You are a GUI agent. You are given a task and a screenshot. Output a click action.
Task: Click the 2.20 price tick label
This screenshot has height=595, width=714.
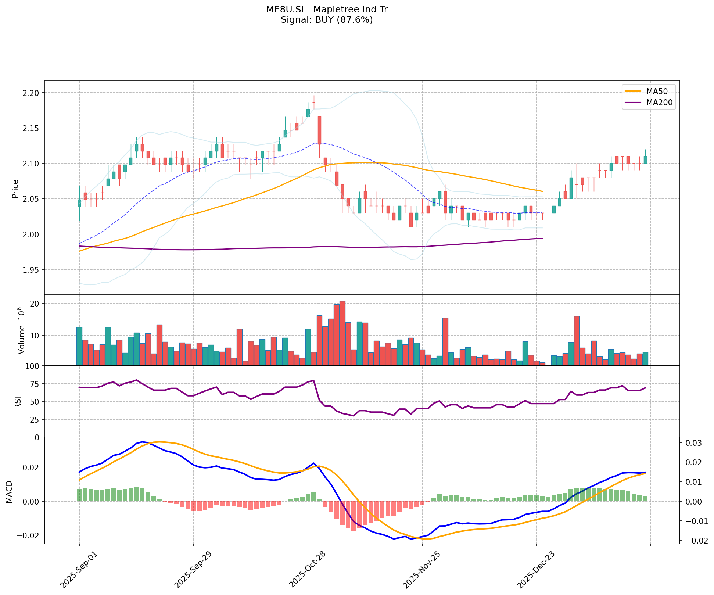pos(31,93)
